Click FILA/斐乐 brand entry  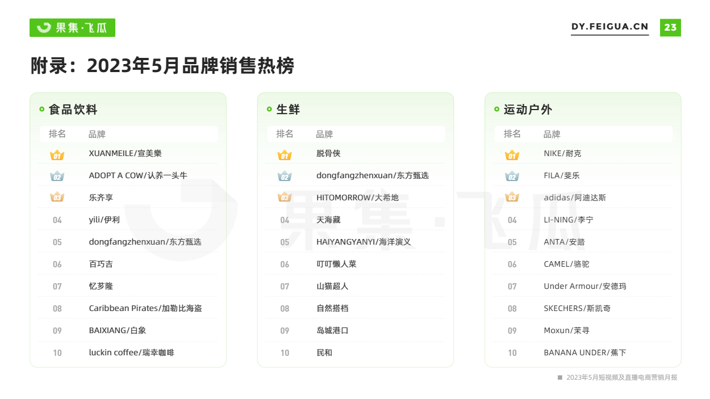[x=562, y=175]
